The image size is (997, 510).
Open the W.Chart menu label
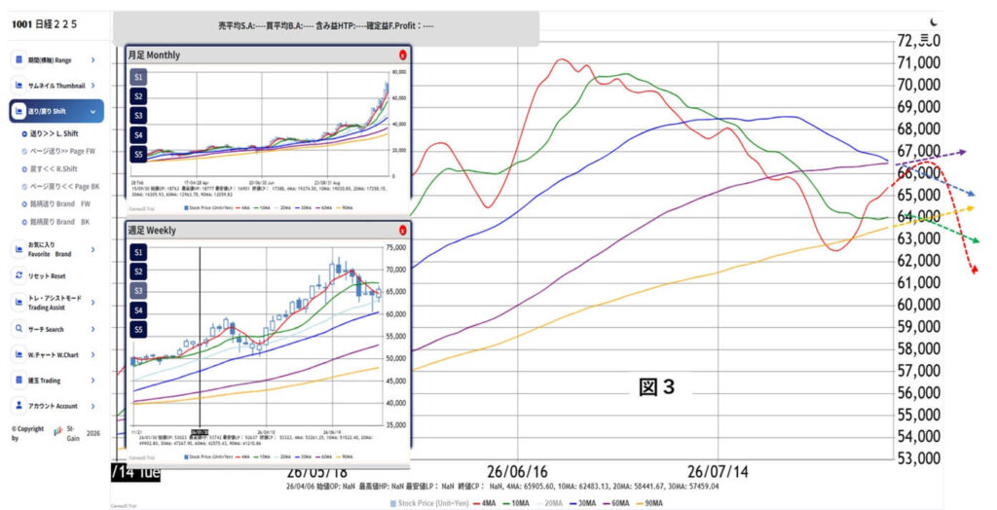tap(54, 355)
